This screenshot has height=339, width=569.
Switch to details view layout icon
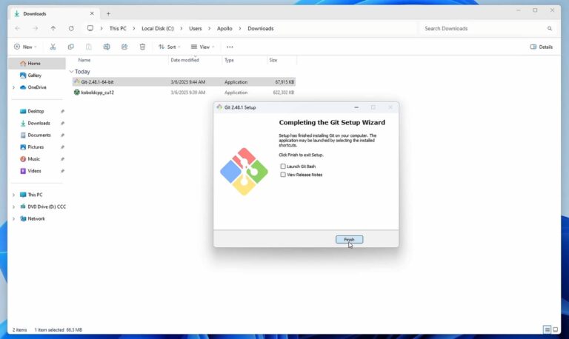[547, 329]
